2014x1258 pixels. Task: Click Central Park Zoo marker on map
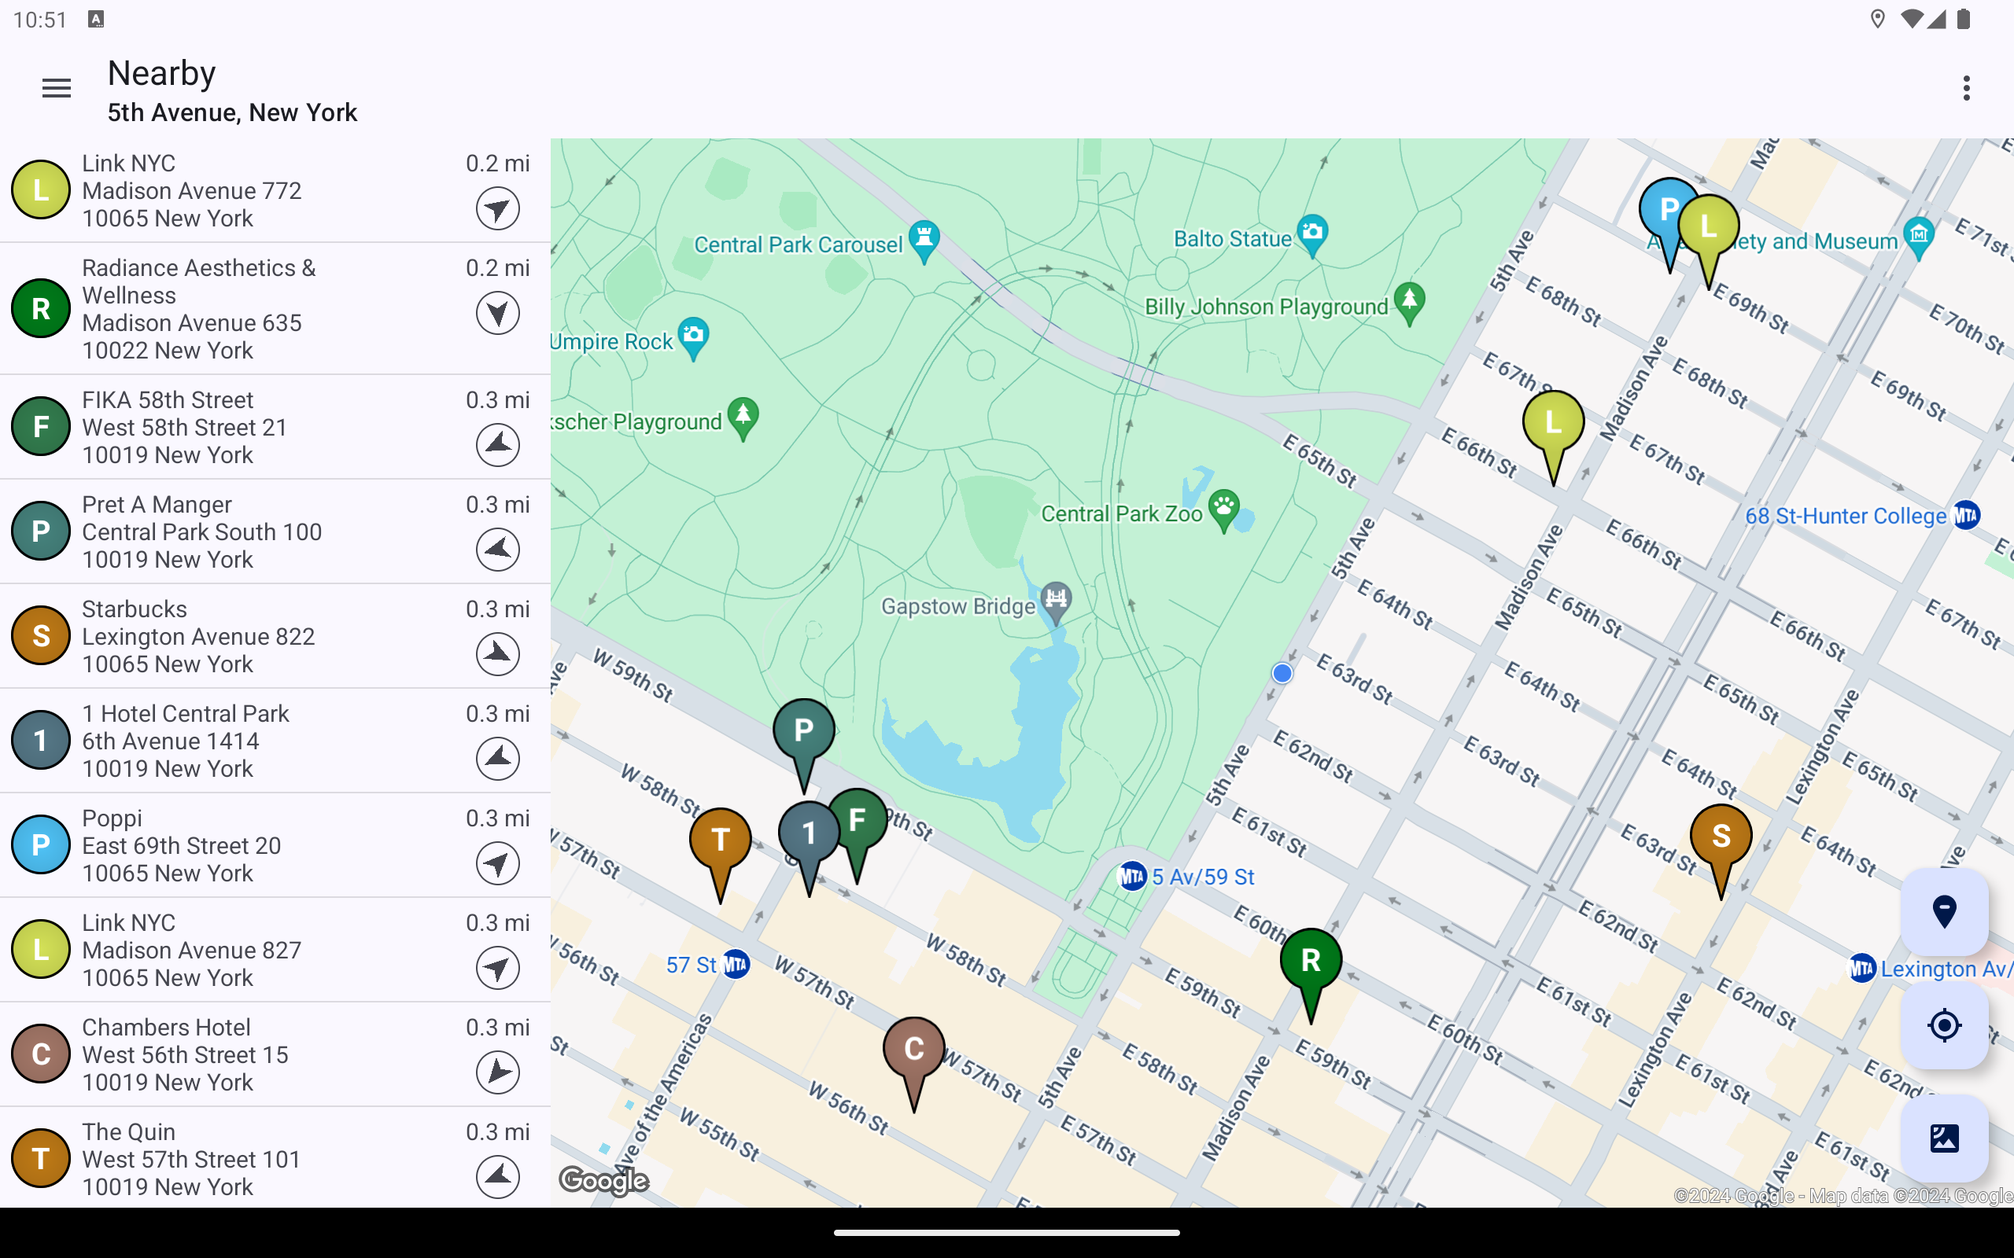[x=1224, y=510]
